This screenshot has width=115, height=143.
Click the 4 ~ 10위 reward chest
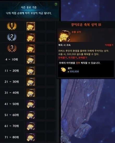click(31, 59)
